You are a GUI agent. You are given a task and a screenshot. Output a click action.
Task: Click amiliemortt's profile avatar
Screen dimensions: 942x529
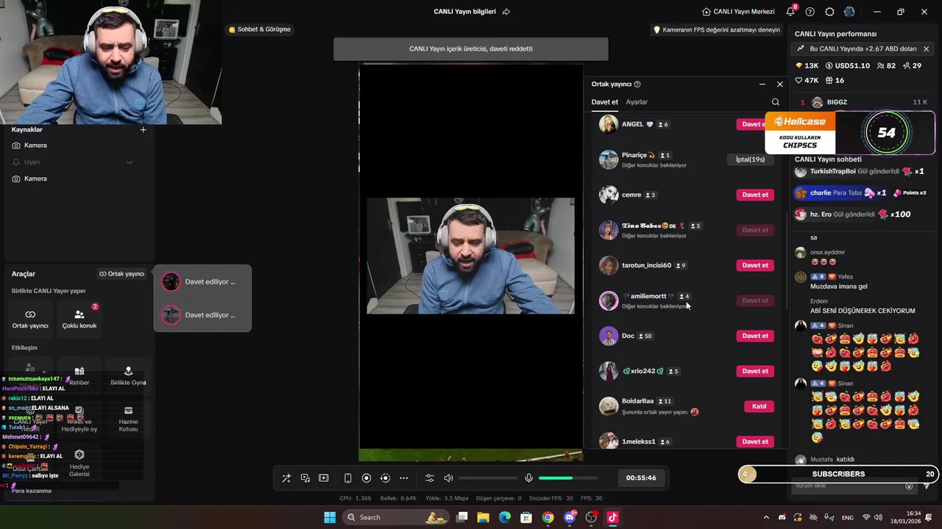click(x=609, y=301)
